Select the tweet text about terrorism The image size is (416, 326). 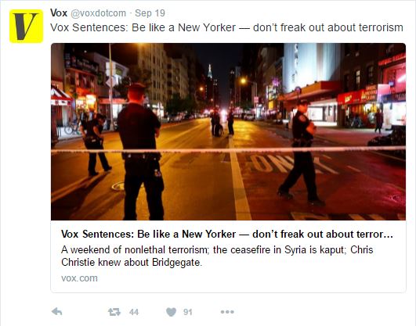[227, 27]
